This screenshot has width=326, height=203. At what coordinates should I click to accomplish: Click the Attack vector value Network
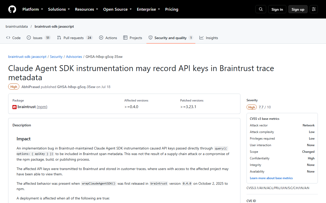[x=308, y=125]
